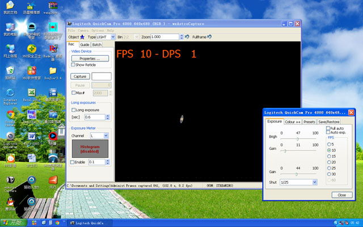
Task: Click the Capture button
Action: pyautogui.click(x=80, y=77)
